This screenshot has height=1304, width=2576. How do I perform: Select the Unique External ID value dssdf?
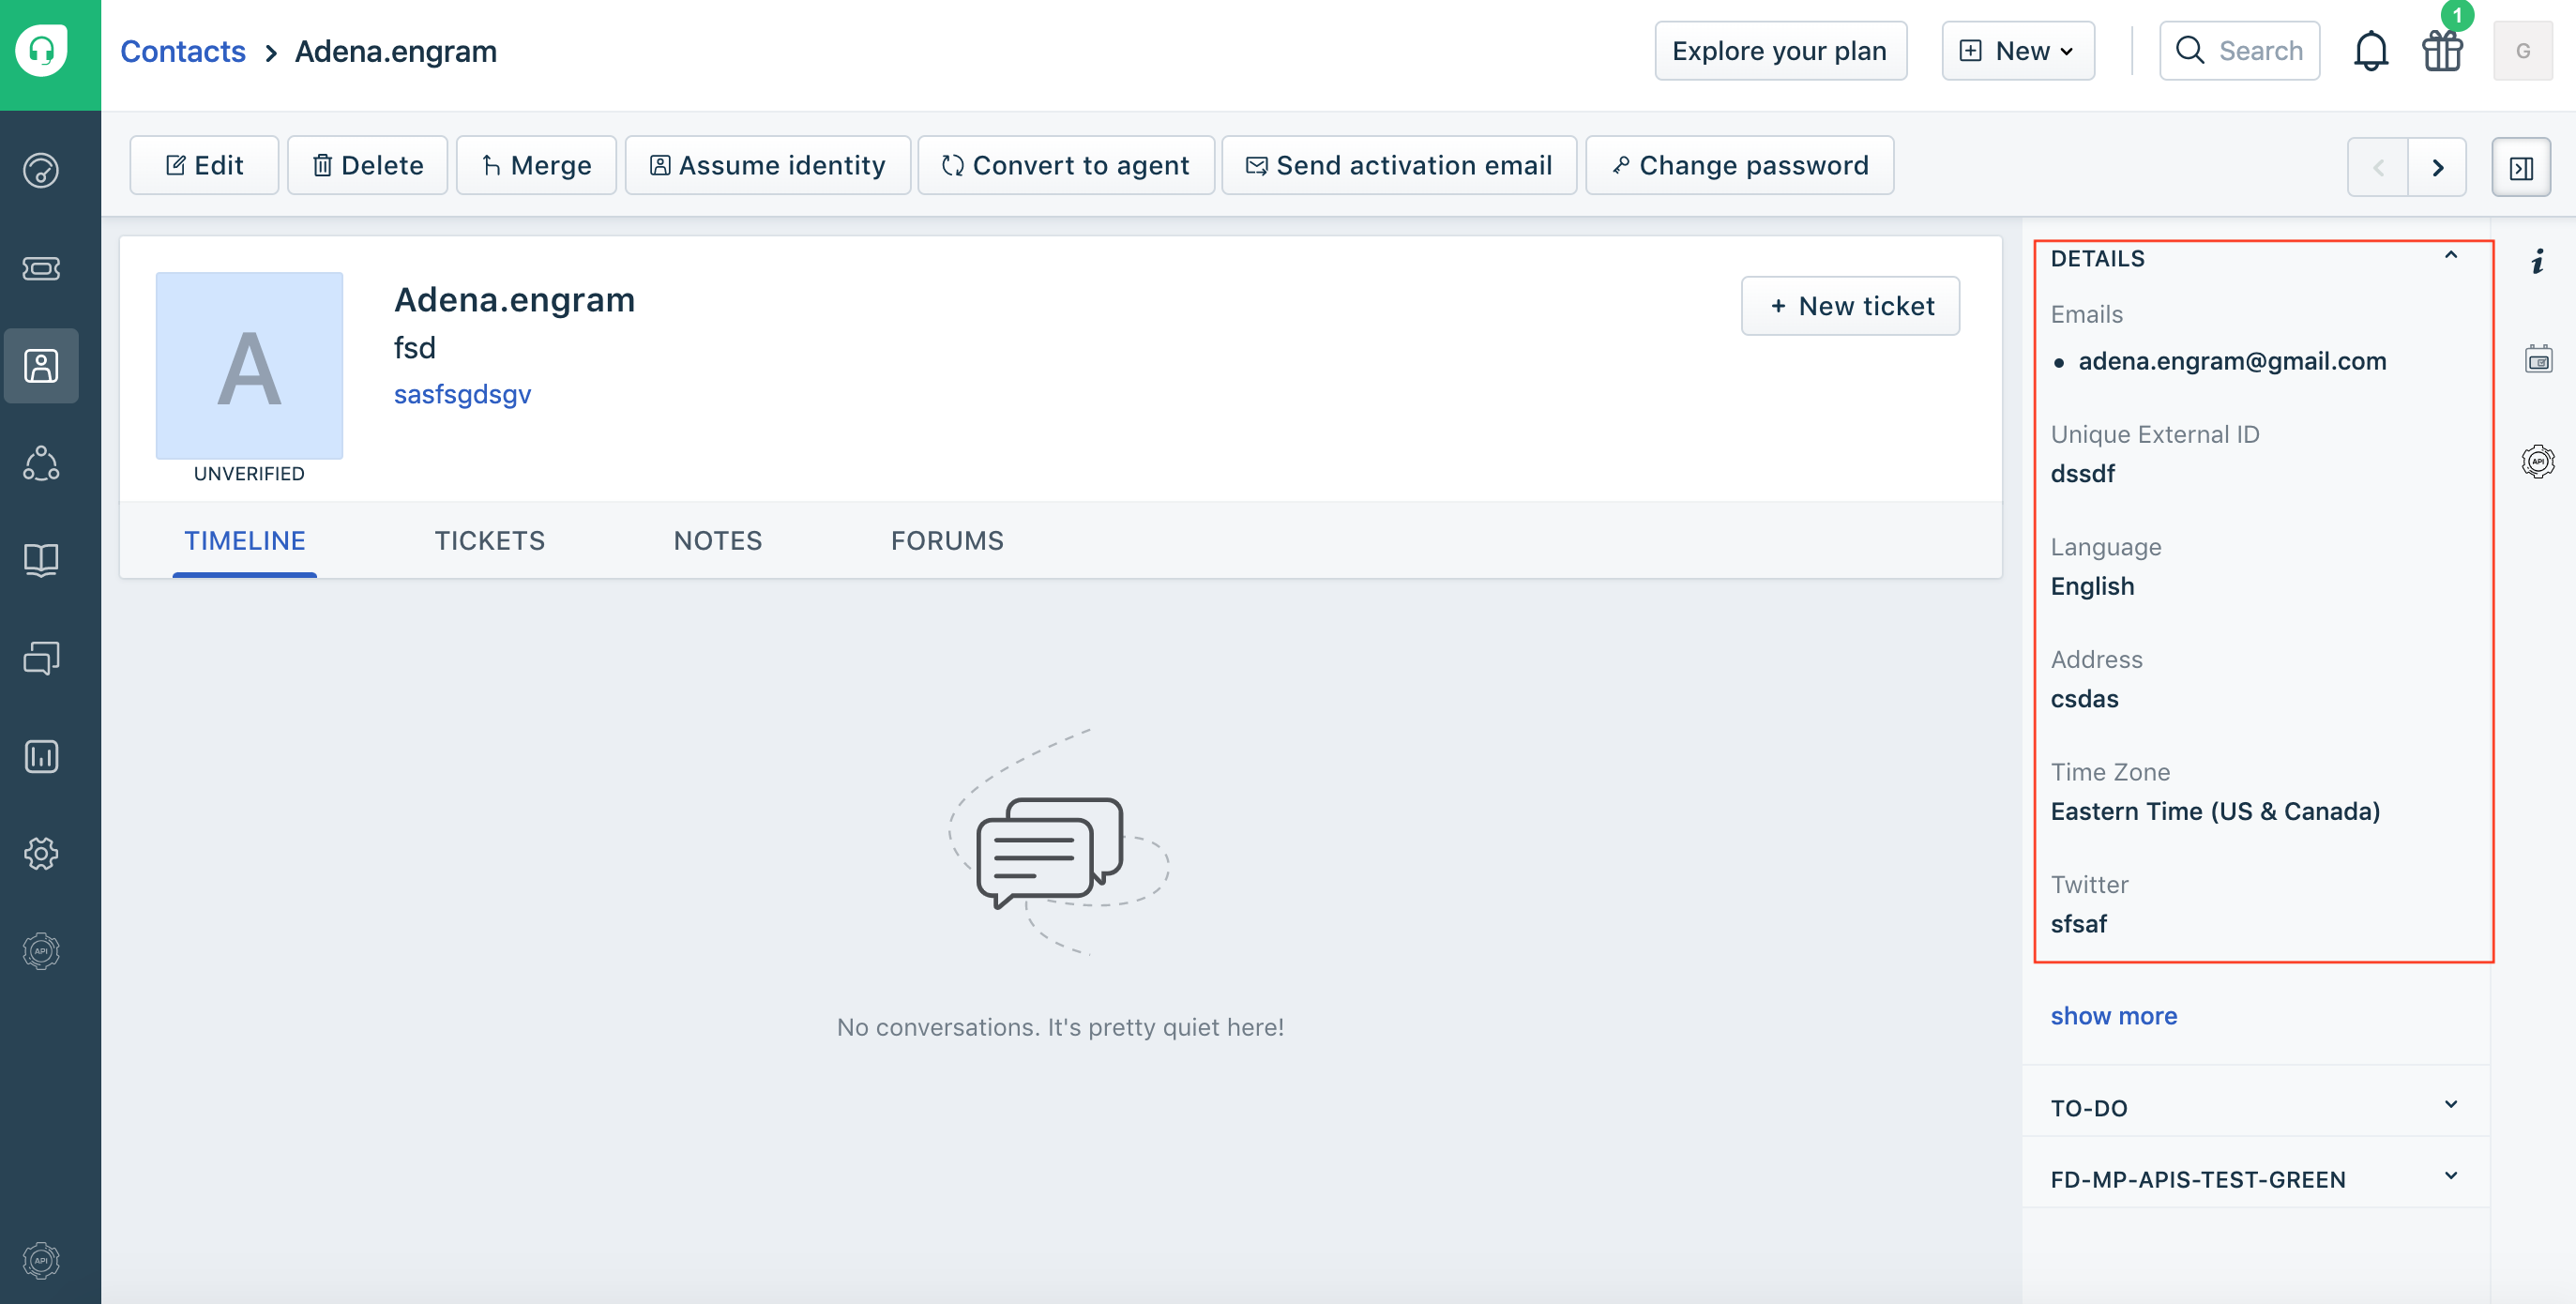click(x=2083, y=473)
